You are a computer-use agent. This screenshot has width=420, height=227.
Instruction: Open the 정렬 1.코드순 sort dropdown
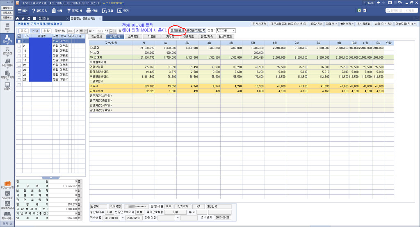point(226,30)
